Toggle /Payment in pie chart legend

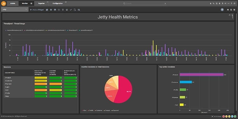click(x=115, y=110)
